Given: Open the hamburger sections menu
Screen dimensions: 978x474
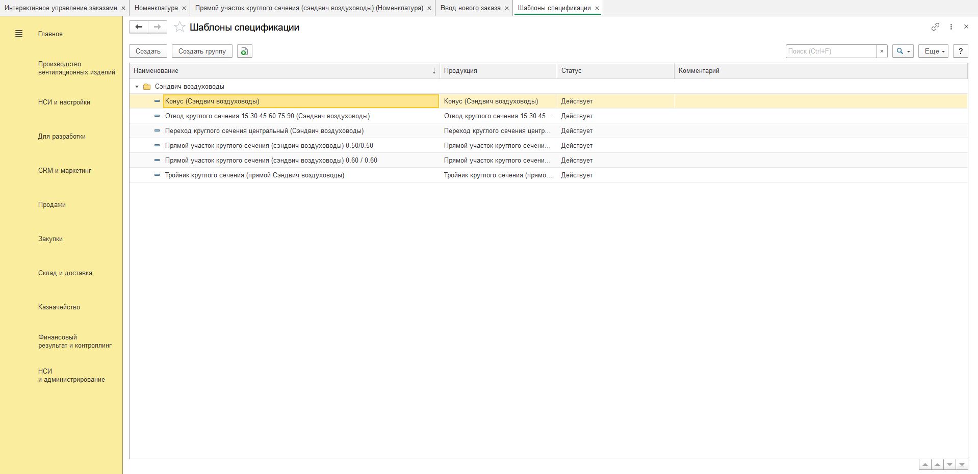Looking at the screenshot, I should point(19,34).
